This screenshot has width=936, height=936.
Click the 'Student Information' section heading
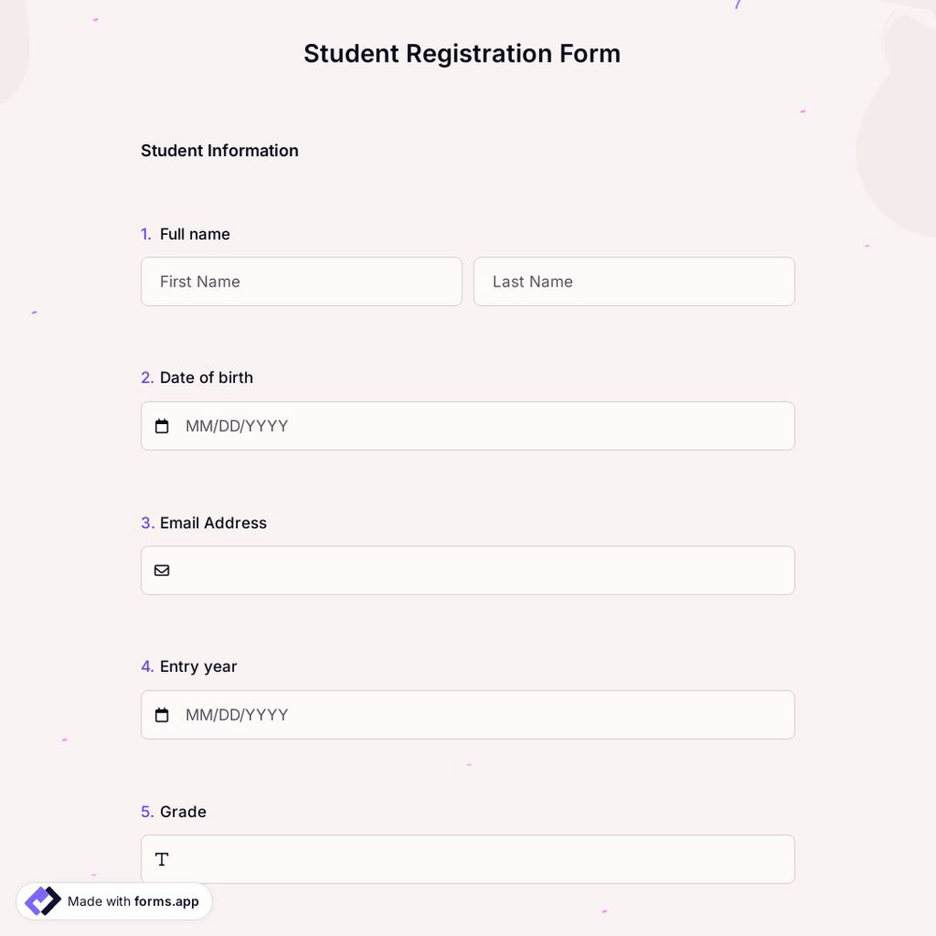pos(219,150)
